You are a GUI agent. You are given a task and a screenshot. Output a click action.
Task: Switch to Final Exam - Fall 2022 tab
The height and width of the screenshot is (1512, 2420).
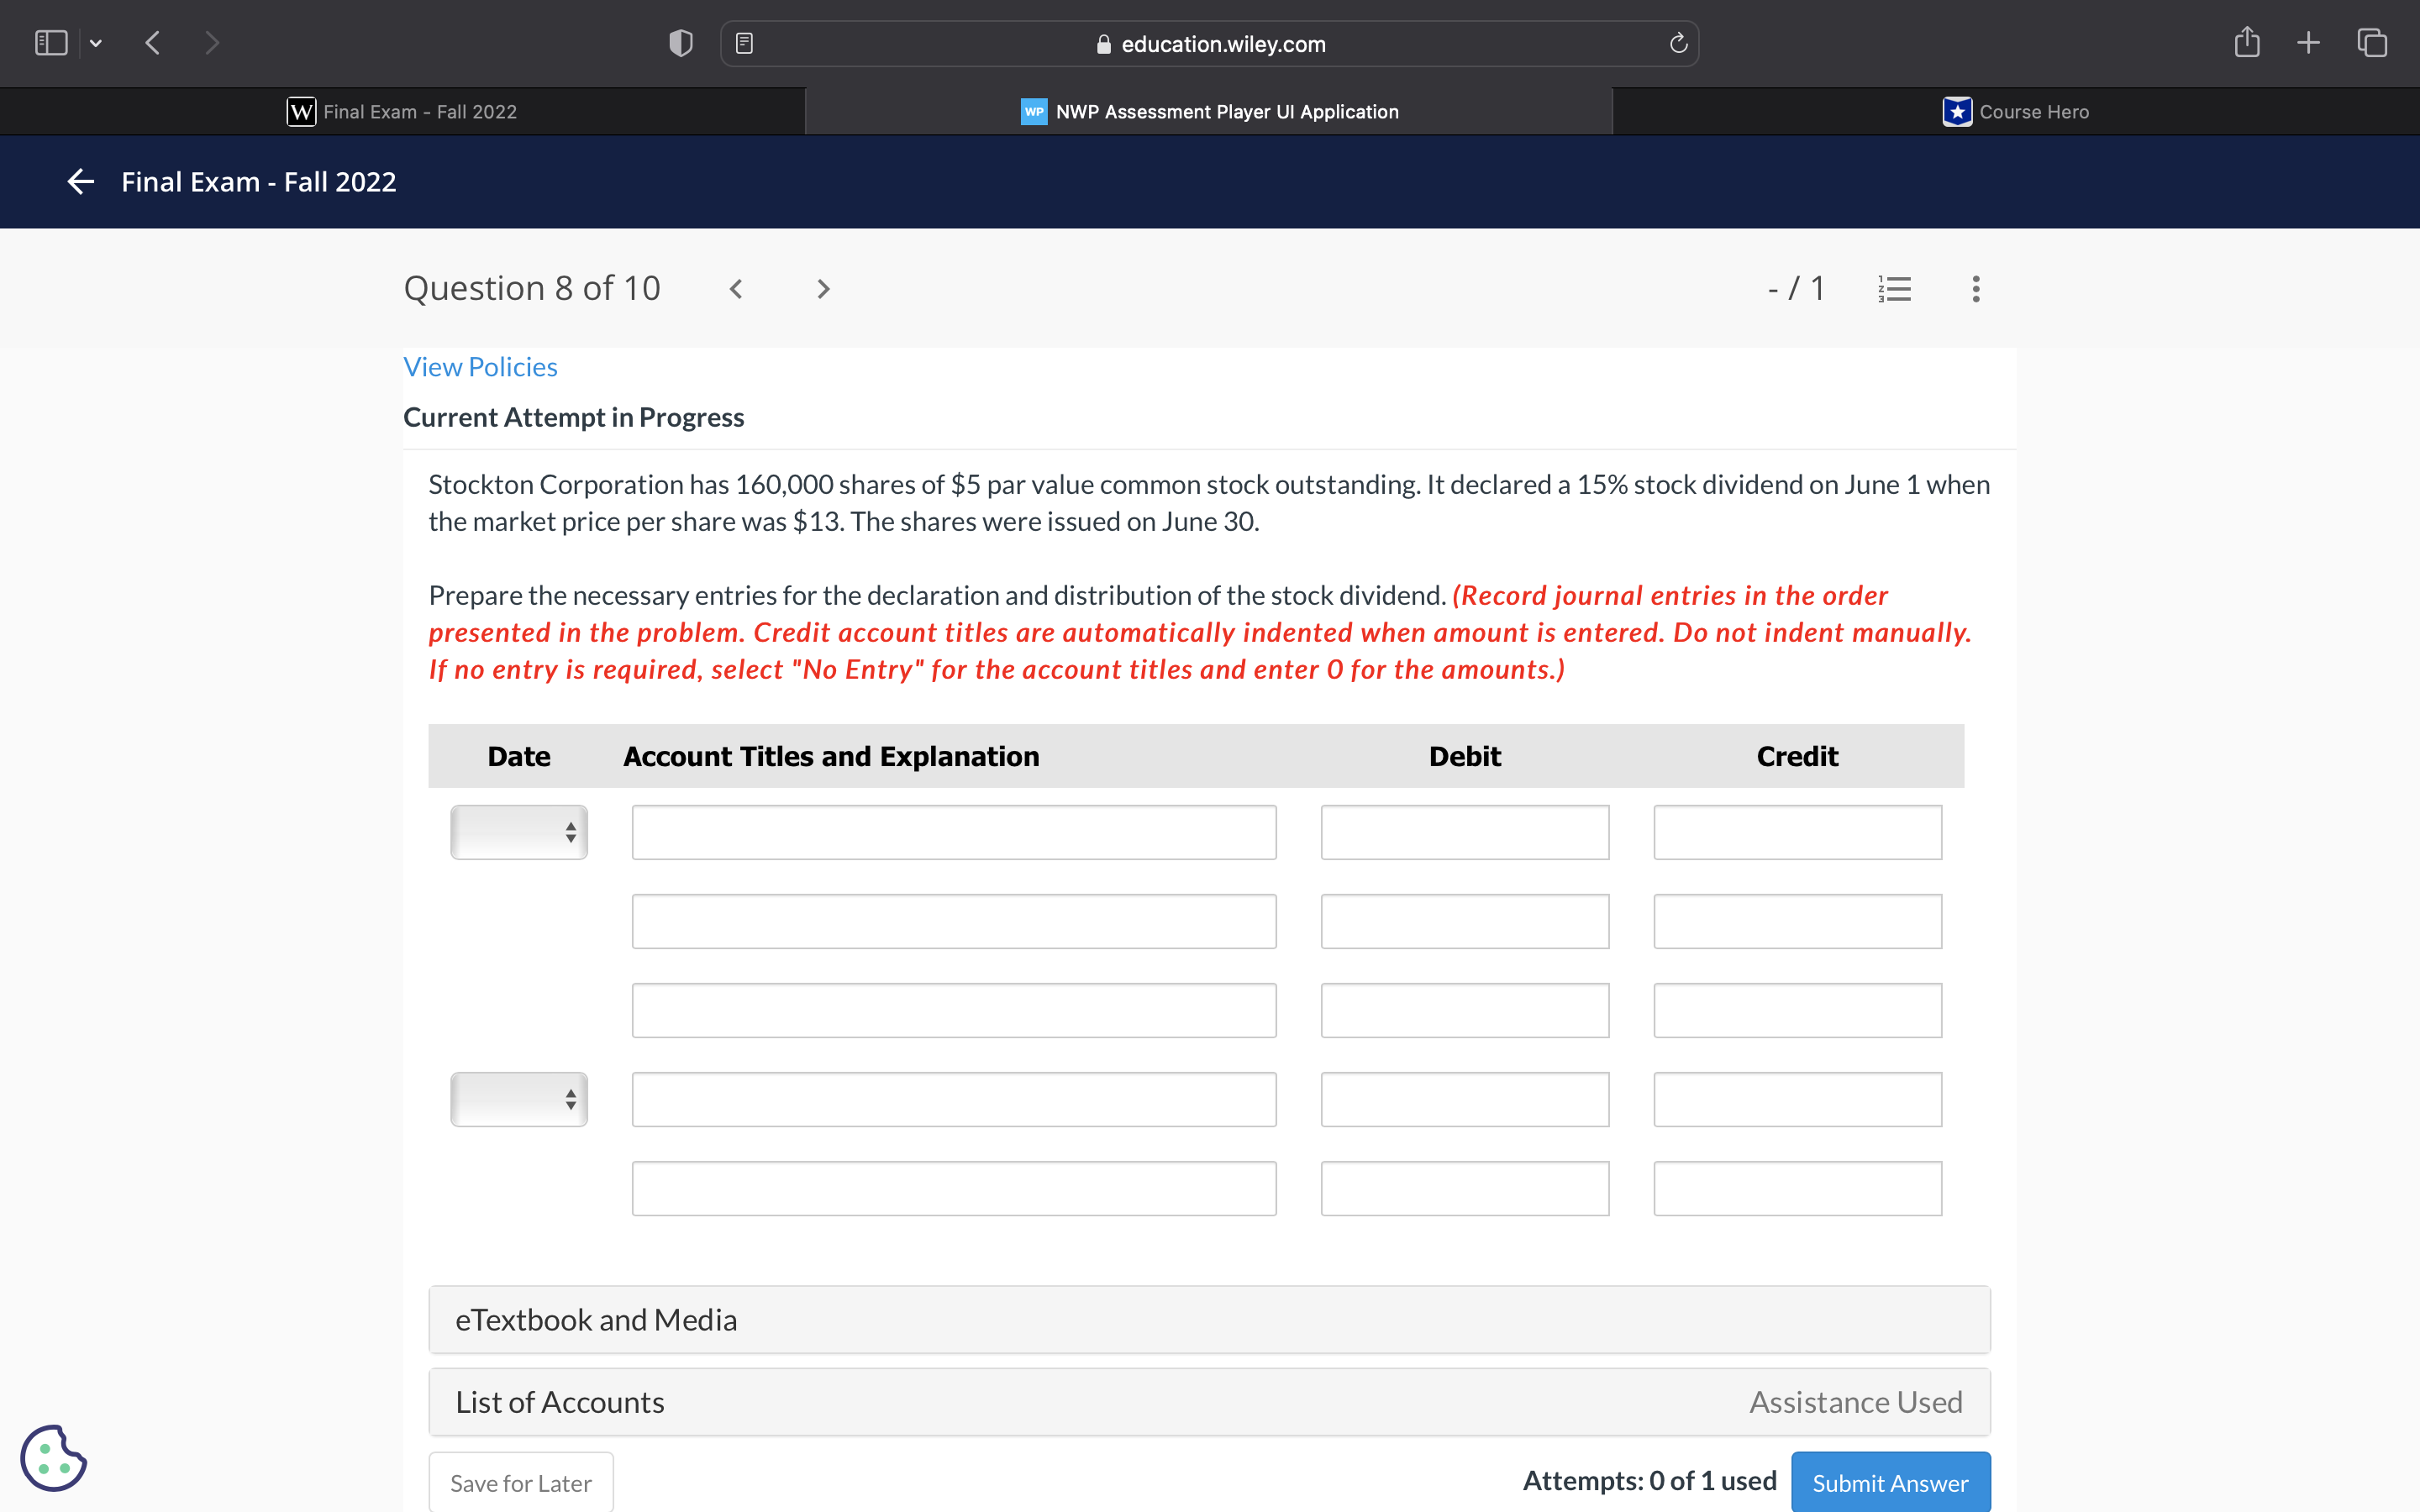pyautogui.click(x=402, y=112)
